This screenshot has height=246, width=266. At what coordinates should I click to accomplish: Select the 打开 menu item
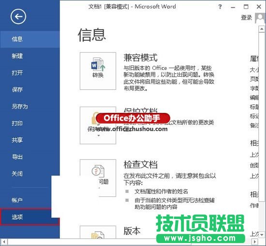tap(30, 73)
